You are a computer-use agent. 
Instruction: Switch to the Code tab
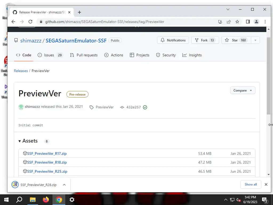[x=23, y=55]
